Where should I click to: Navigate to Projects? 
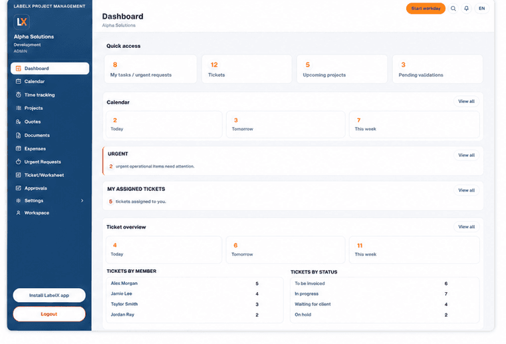click(x=50, y=108)
